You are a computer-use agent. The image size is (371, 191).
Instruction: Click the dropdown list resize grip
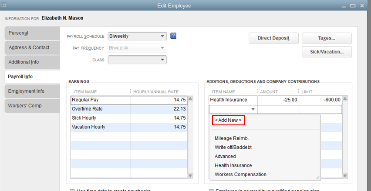click(x=317, y=177)
